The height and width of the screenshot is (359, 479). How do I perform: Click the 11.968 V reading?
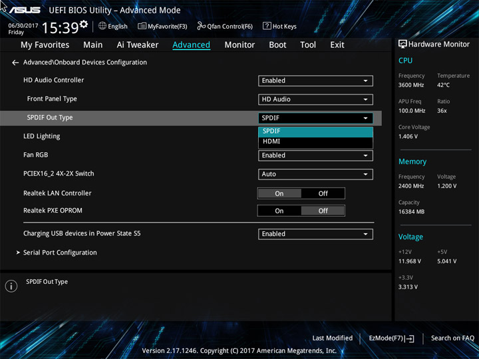[409, 261]
